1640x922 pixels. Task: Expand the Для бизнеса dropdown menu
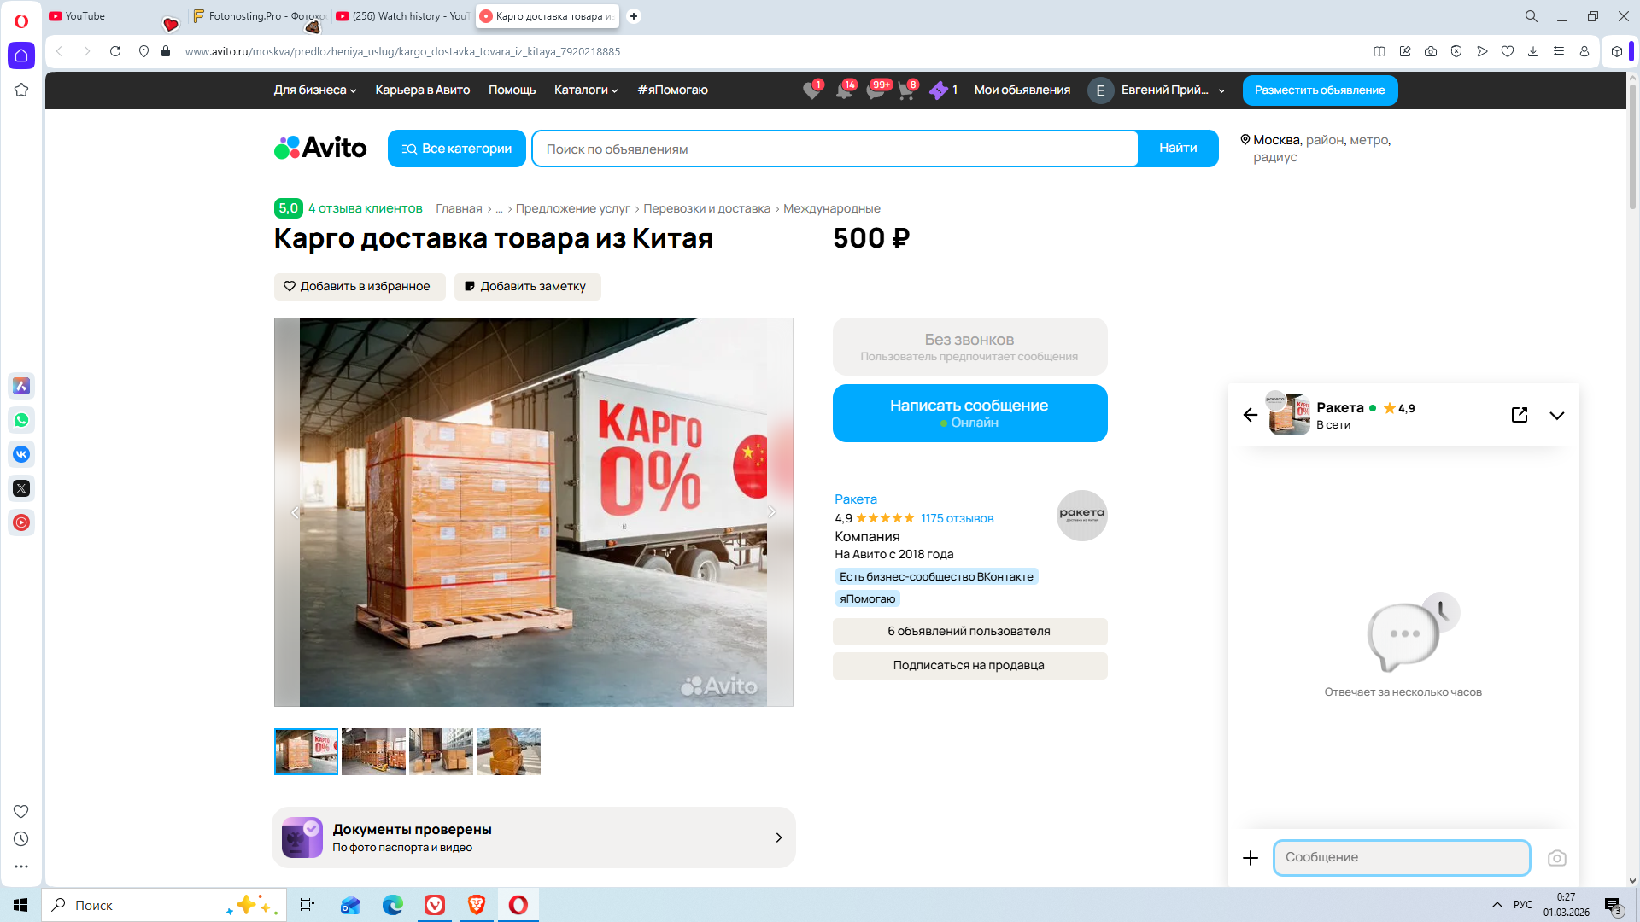coord(314,90)
